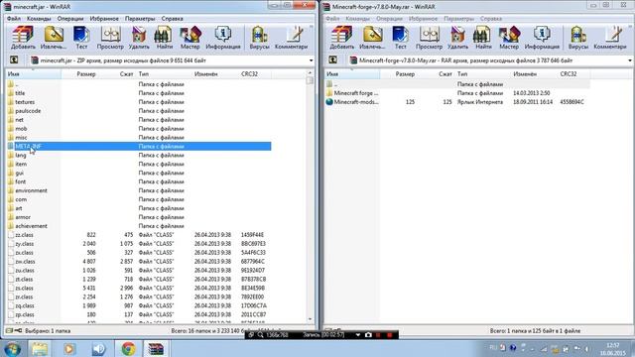Click Просмотр icon in Minecraft-forge window
The image size is (635, 357).
click(429, 38)
